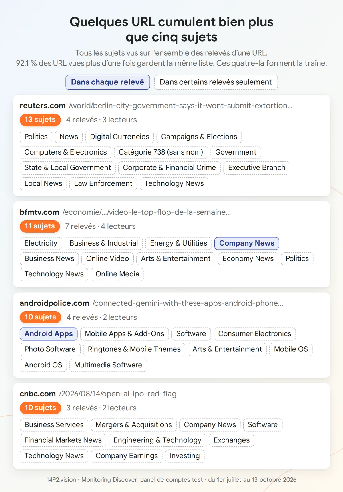Select the highlighted "Android Apps" chip

49,334
